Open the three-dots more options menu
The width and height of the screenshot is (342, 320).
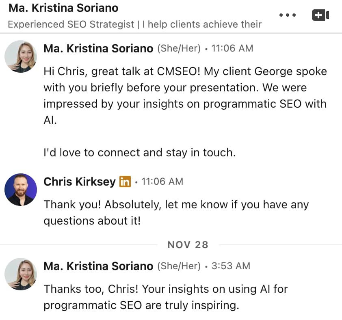pyautogui.click(x=288, y=15)
